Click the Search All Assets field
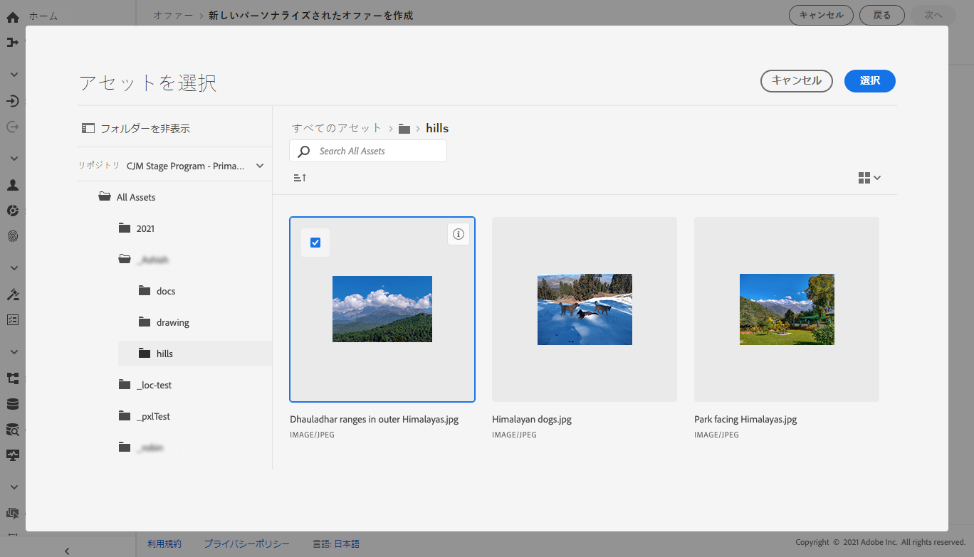The width and height of the screenshot is (974, 557). [x=377, y=152]
